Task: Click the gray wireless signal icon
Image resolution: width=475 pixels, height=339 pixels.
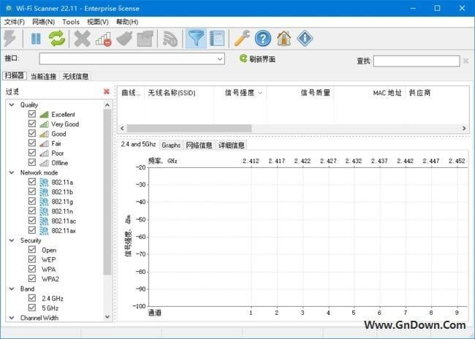Action: (x=170, y=39)
